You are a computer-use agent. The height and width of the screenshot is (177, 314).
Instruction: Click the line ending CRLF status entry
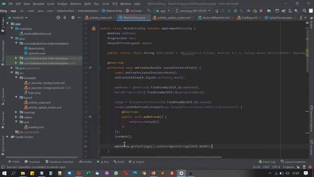(266, 167)
